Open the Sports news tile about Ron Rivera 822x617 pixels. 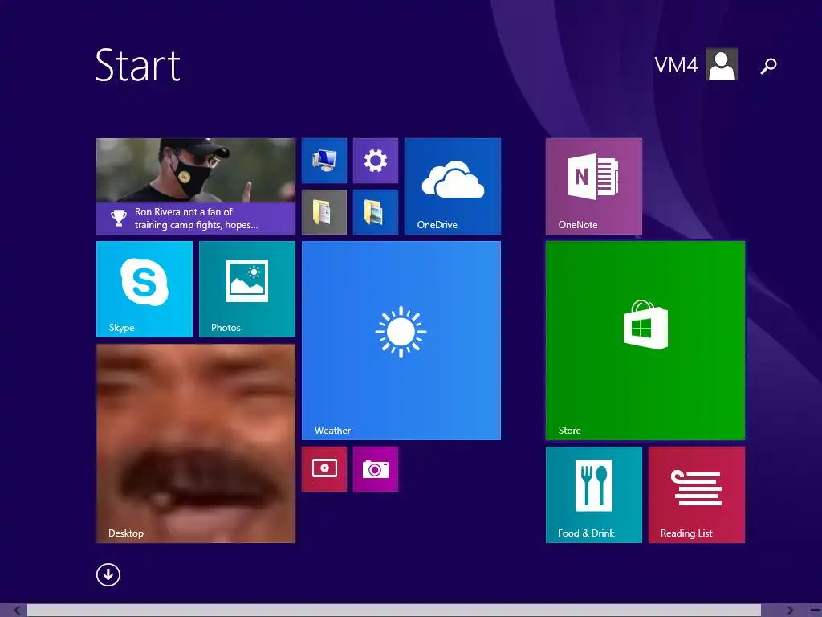point(196,186)
